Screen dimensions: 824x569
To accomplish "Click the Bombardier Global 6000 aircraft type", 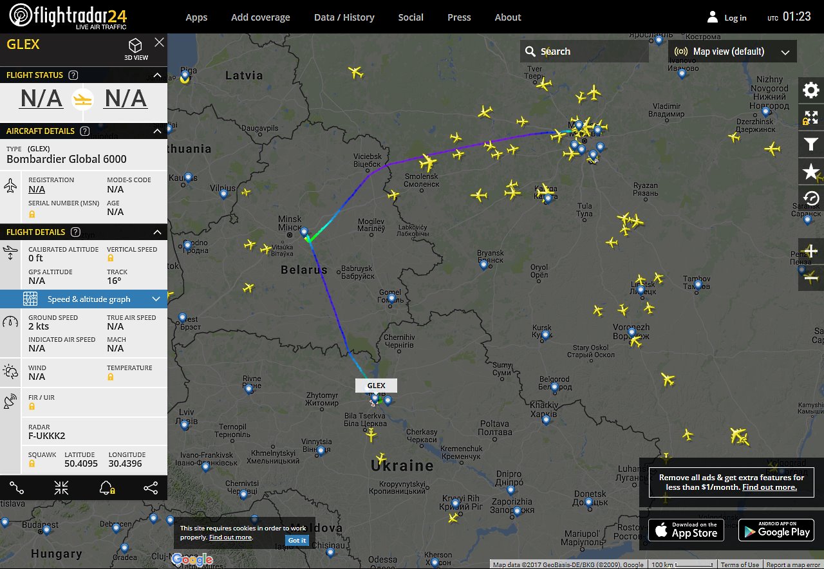I will pos(66,159).
